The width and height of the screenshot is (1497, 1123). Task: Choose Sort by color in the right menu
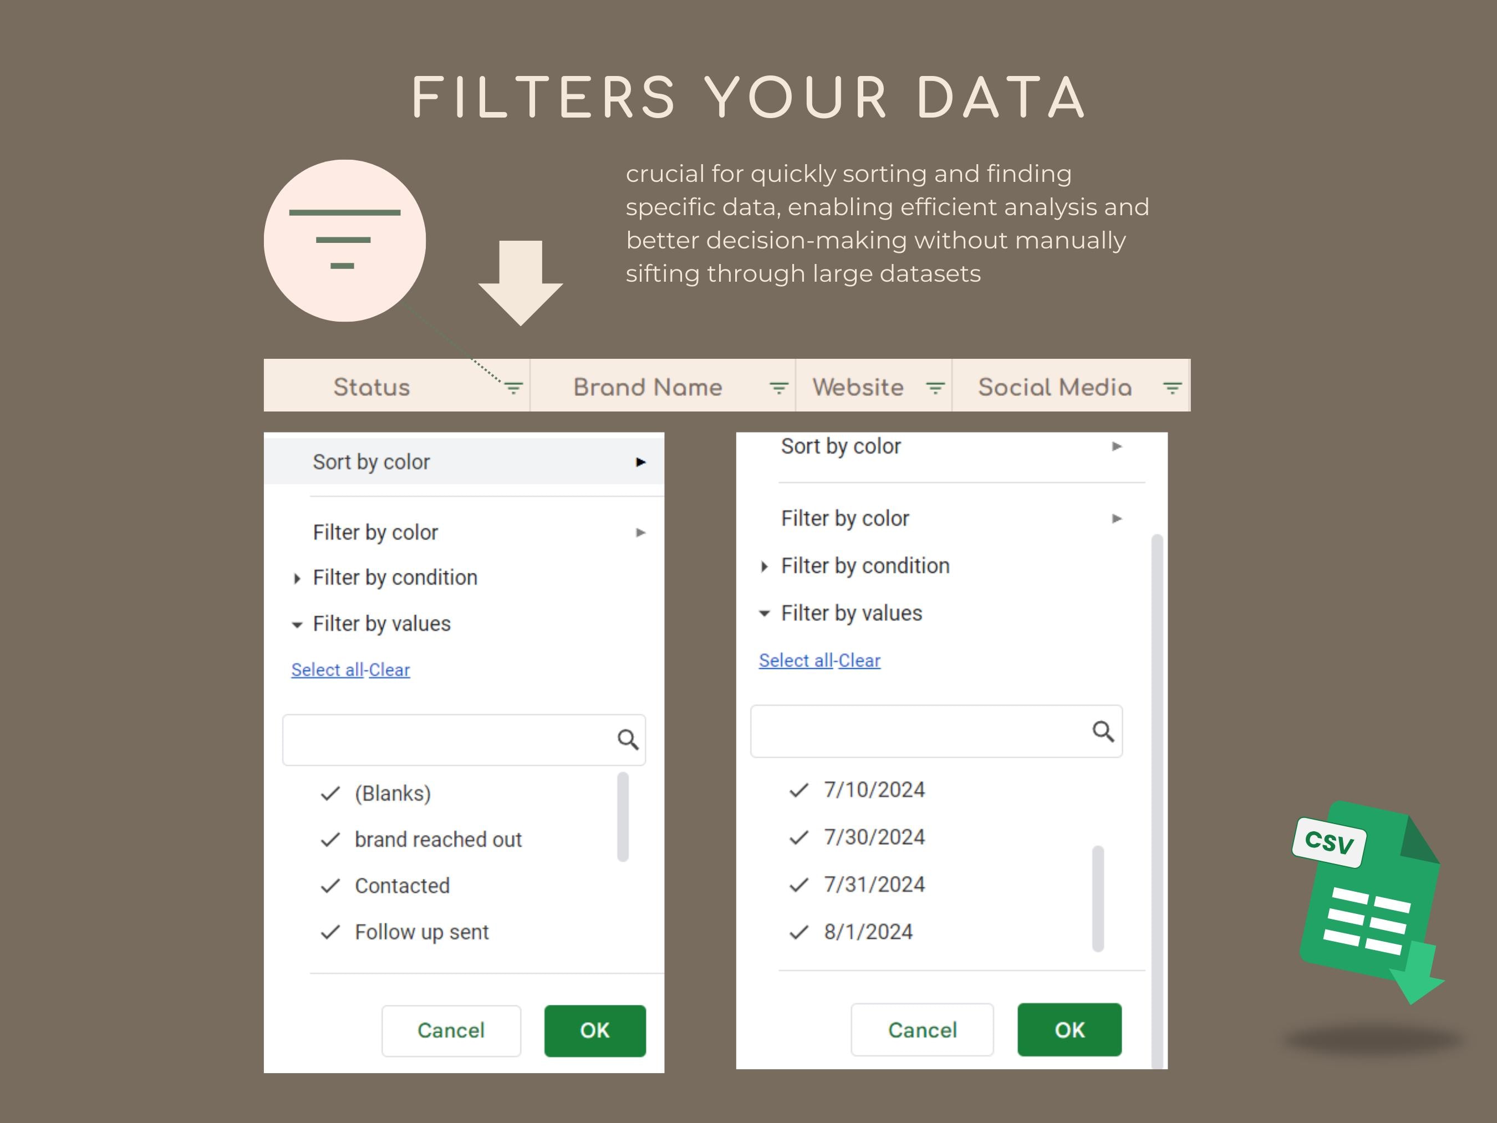coord(841,446)
